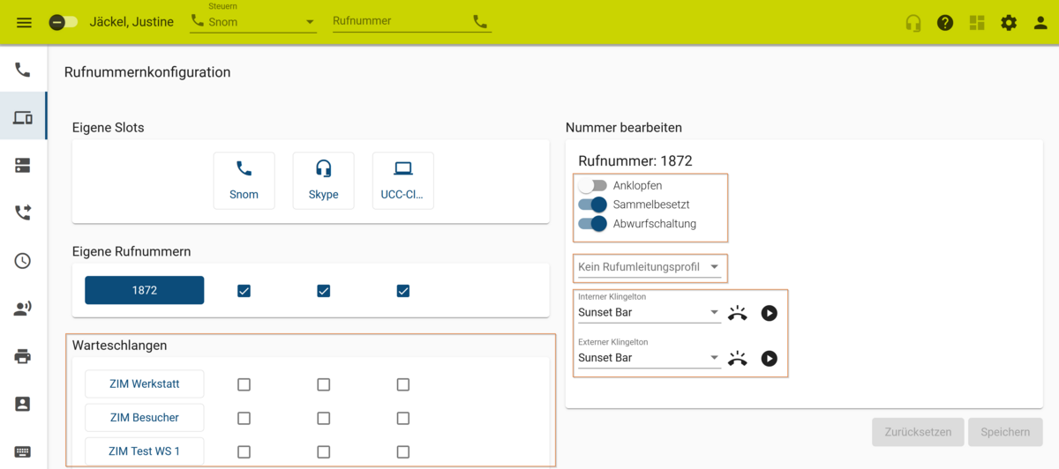Open the call forwarding sidebar icon
Viewport: 1059px width, 469px height.
point(23,212)
